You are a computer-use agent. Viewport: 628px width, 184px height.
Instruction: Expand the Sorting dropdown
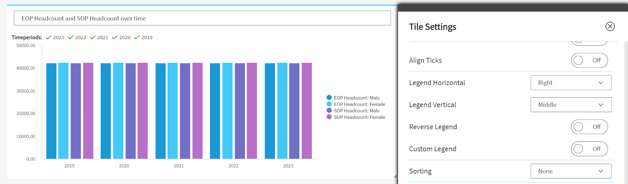click(571, 171)
